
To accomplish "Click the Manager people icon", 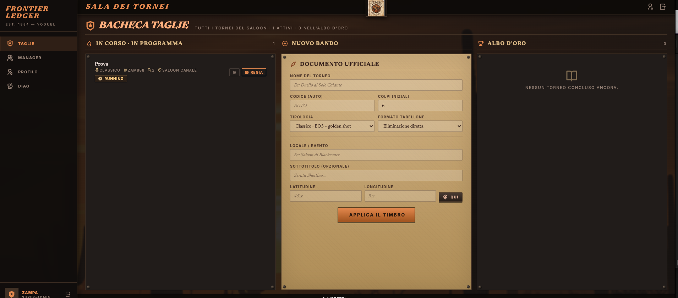I will (10, 58).
